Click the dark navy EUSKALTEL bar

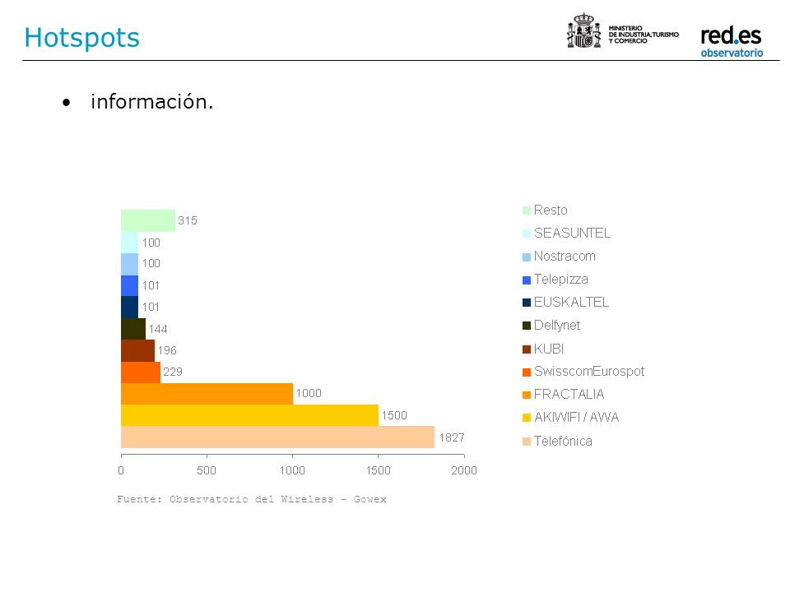[x=129, y=307]
